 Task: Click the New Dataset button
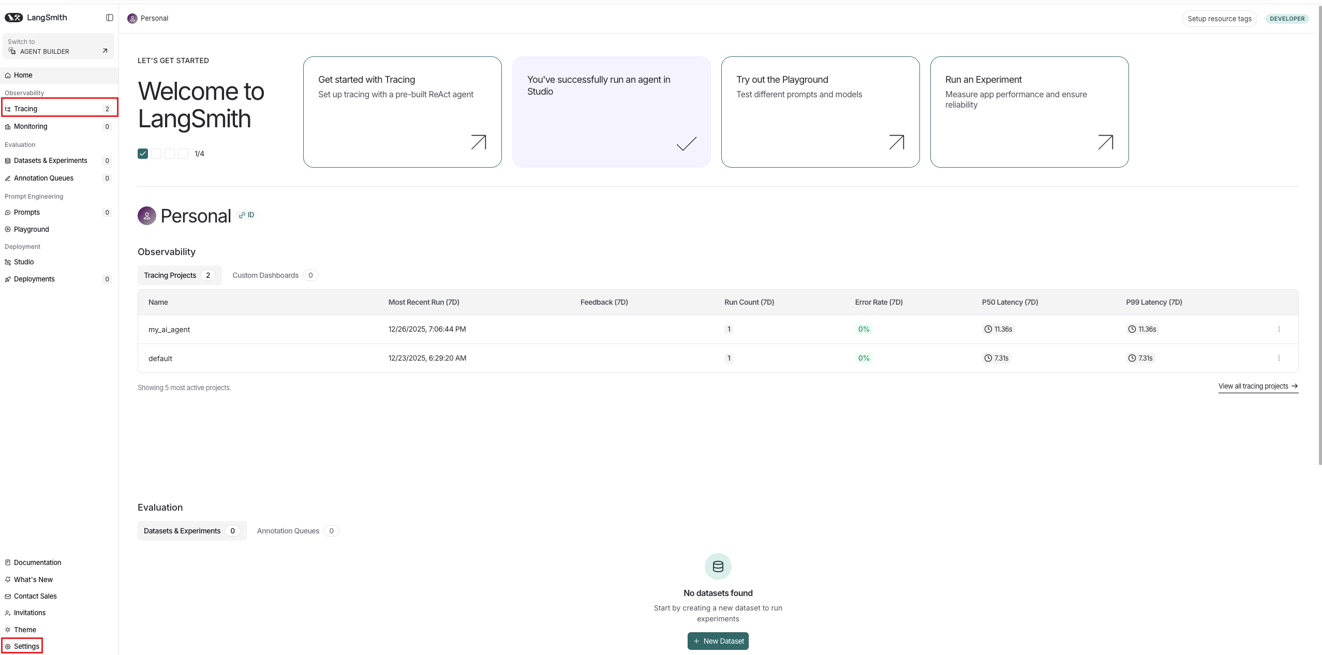tap(718, 641)
